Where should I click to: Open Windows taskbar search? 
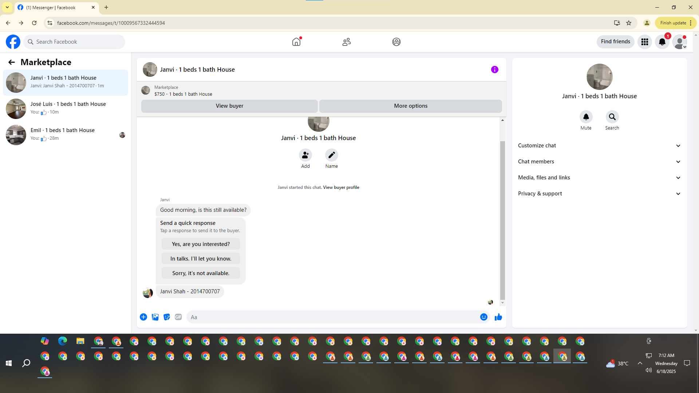(26, 363)
